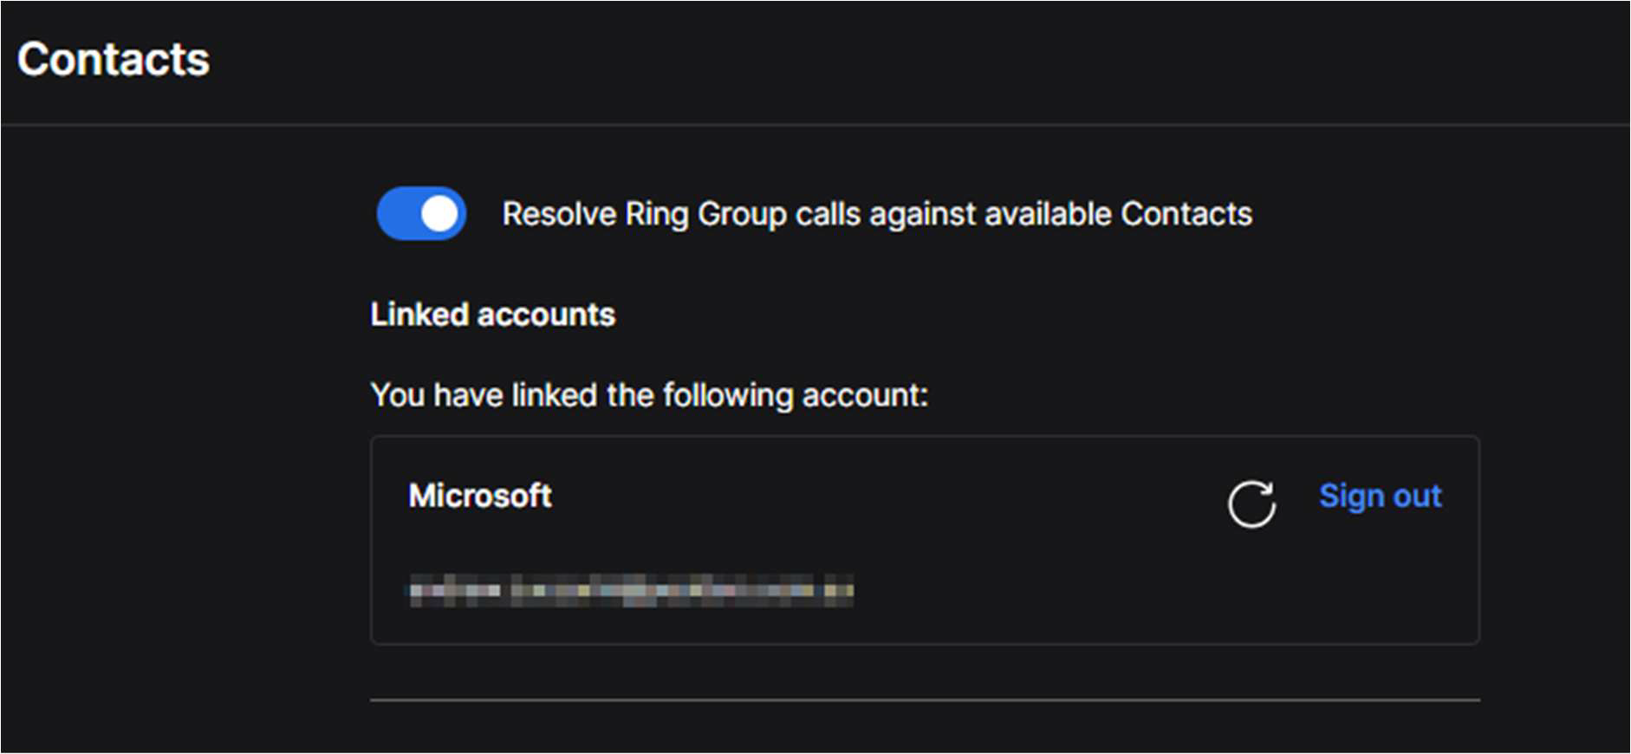
Task: Click 'You have linked the following account' text
Action: tap(649, 395)
